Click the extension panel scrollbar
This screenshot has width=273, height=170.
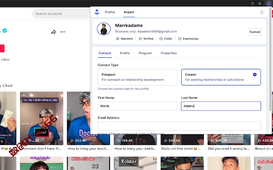coord(270,59)
